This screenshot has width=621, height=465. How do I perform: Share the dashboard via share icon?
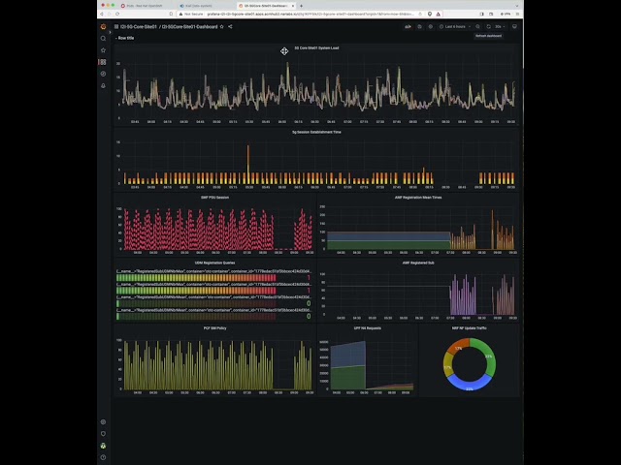[x=230, y=27]
